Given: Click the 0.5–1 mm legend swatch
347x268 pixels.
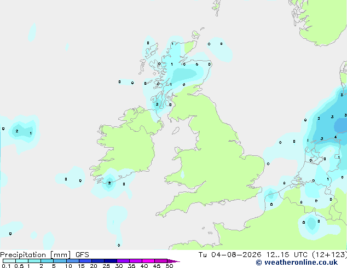Looking at the screenshot, I should (22, 261).
